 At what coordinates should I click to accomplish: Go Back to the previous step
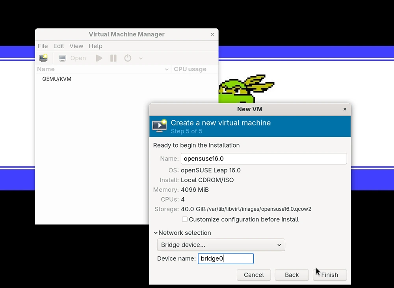point(292,275)
